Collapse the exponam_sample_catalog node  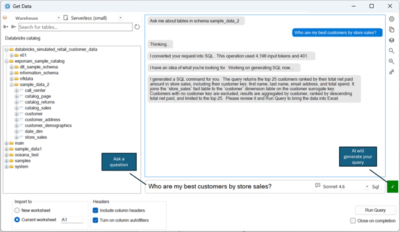pos(7,61)
